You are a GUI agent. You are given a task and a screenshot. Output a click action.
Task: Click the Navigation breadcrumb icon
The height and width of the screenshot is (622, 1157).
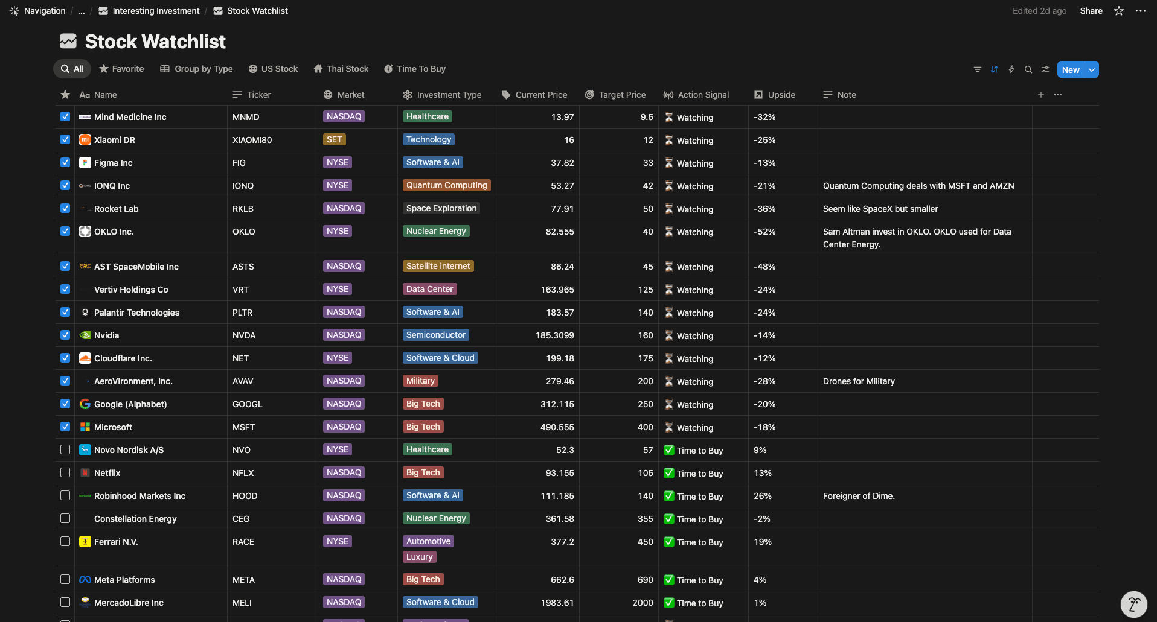click(x=14, y=11)
